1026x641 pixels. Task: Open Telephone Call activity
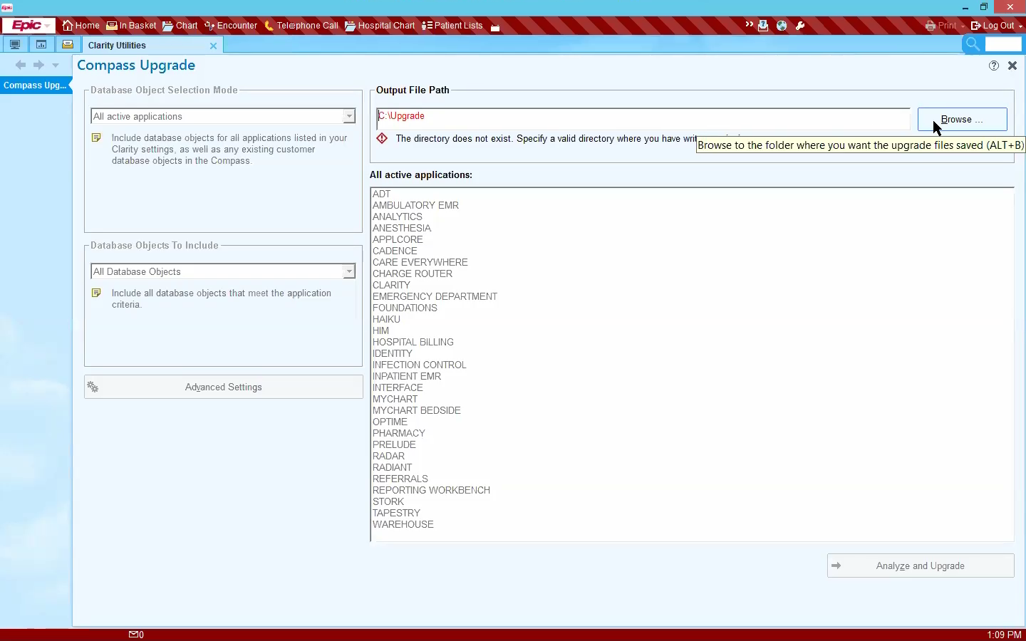[x=301, y=26]
